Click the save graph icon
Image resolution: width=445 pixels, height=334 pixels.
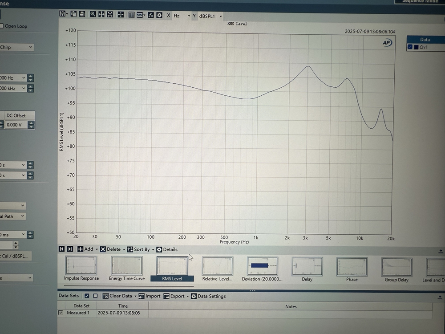[63, 14]
